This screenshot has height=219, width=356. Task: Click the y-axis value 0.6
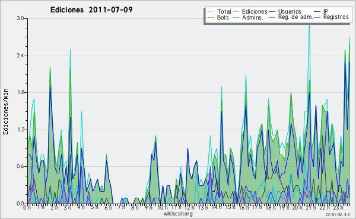pos(20,166)
